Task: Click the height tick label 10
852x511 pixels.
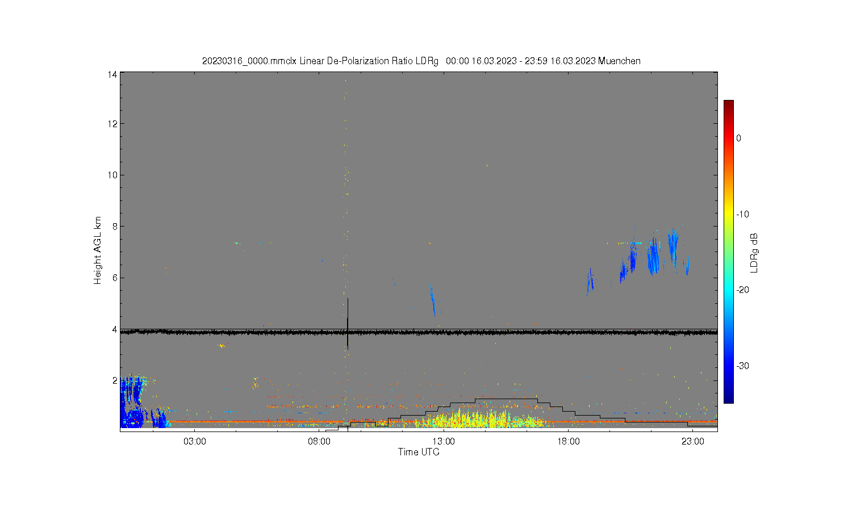Action: [112, 175]
